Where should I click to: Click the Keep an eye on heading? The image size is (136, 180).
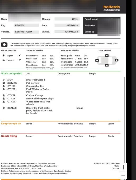click(x=11, y=124)
